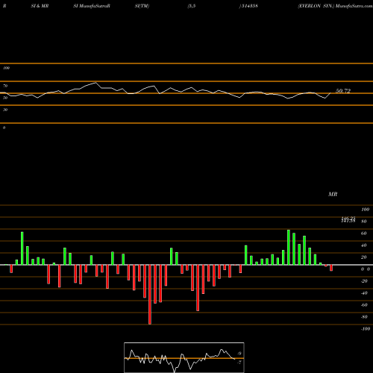Click the MR axis label 20
The width and height of the screenshot is (373, 373).
point(364,257)
